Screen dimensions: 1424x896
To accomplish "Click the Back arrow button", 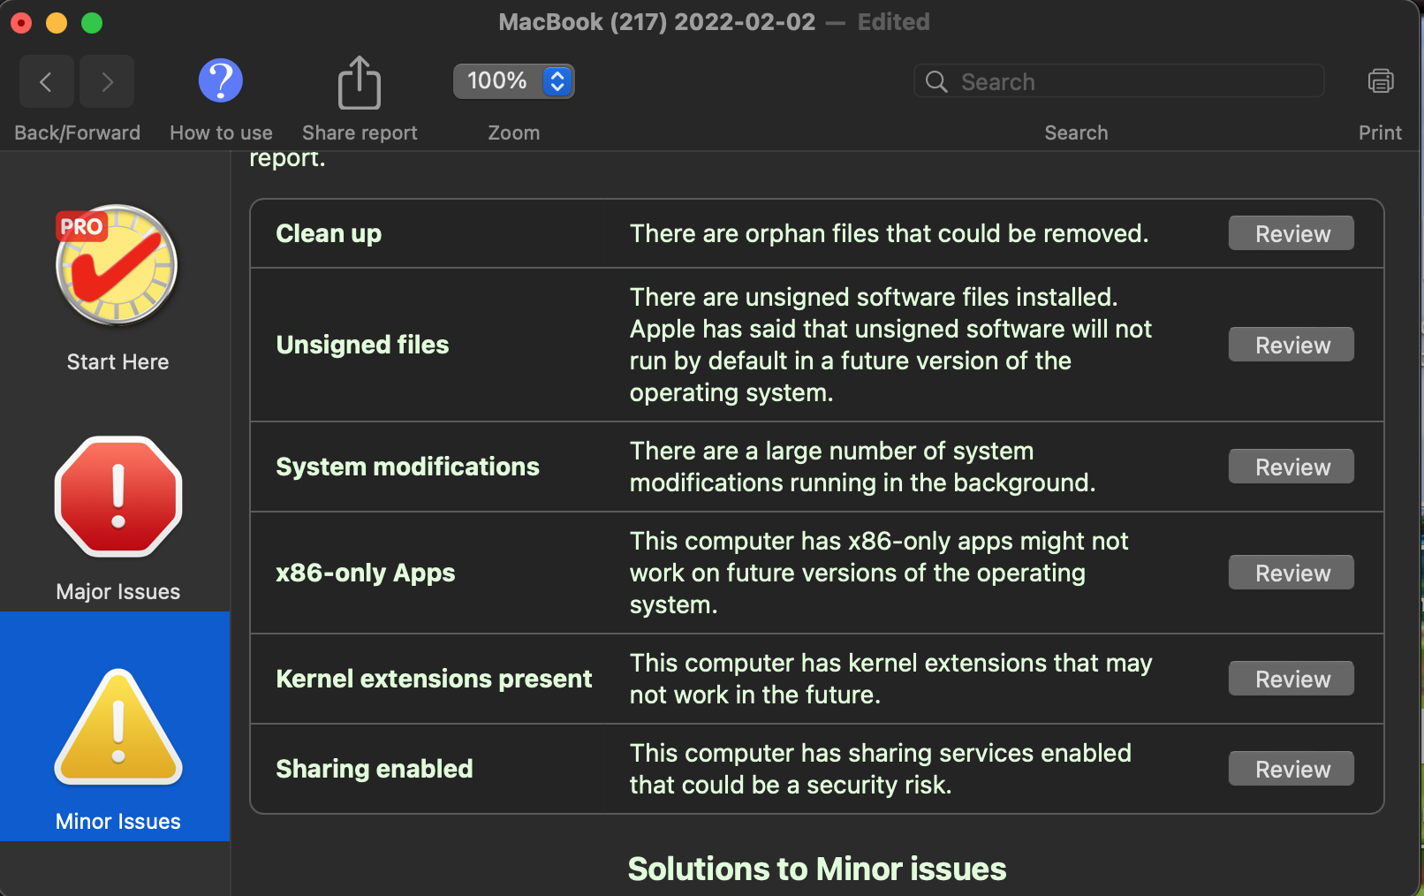I will click(46, 82).
